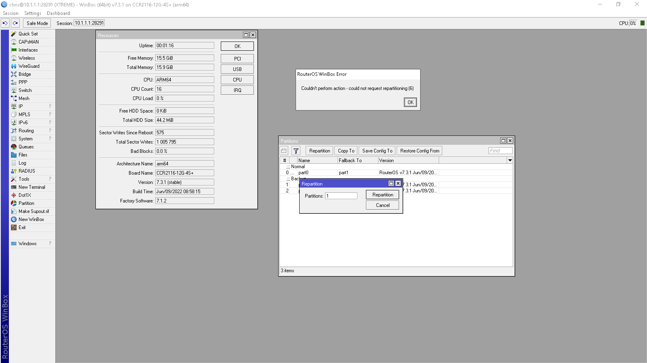Click OK in Resources window
The width and height of the screenshot is (647, 363).
(237, 46)
